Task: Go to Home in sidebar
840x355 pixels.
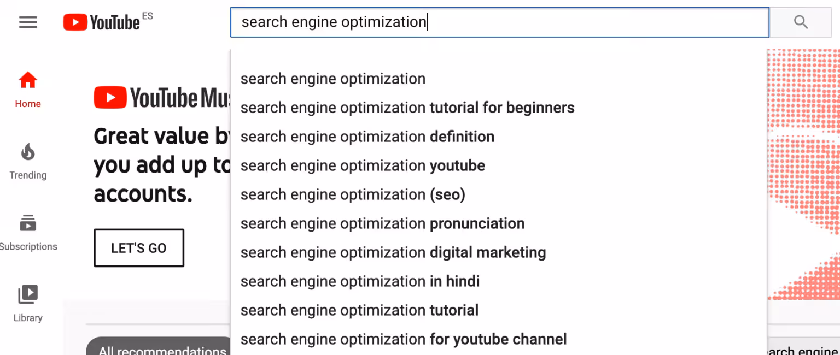Action: click(28, 90)
